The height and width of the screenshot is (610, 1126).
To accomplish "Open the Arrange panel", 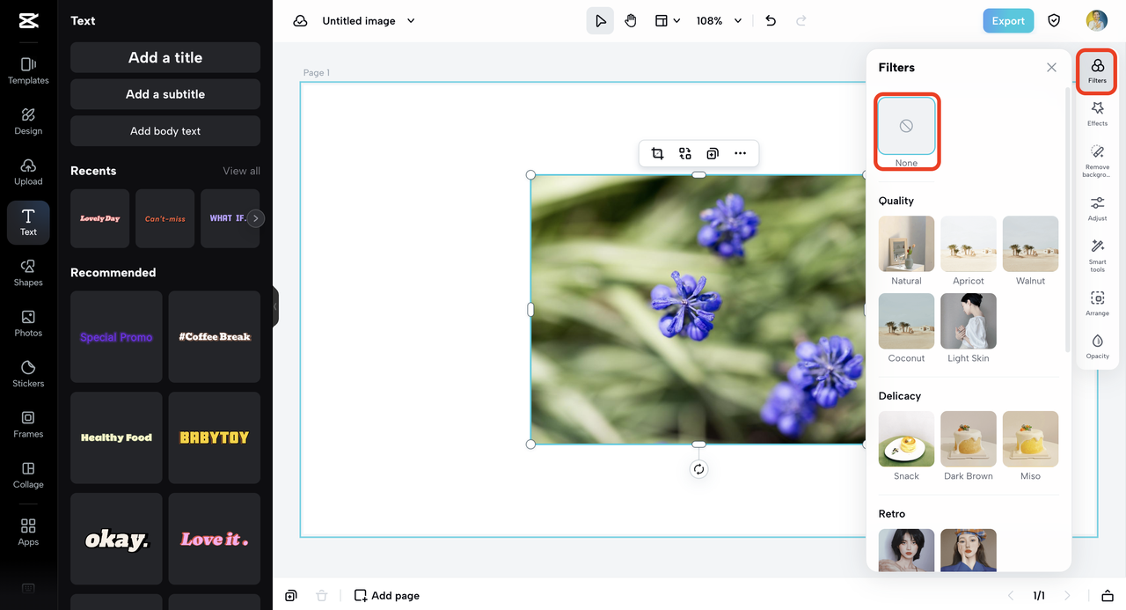I will point(1097,304).
